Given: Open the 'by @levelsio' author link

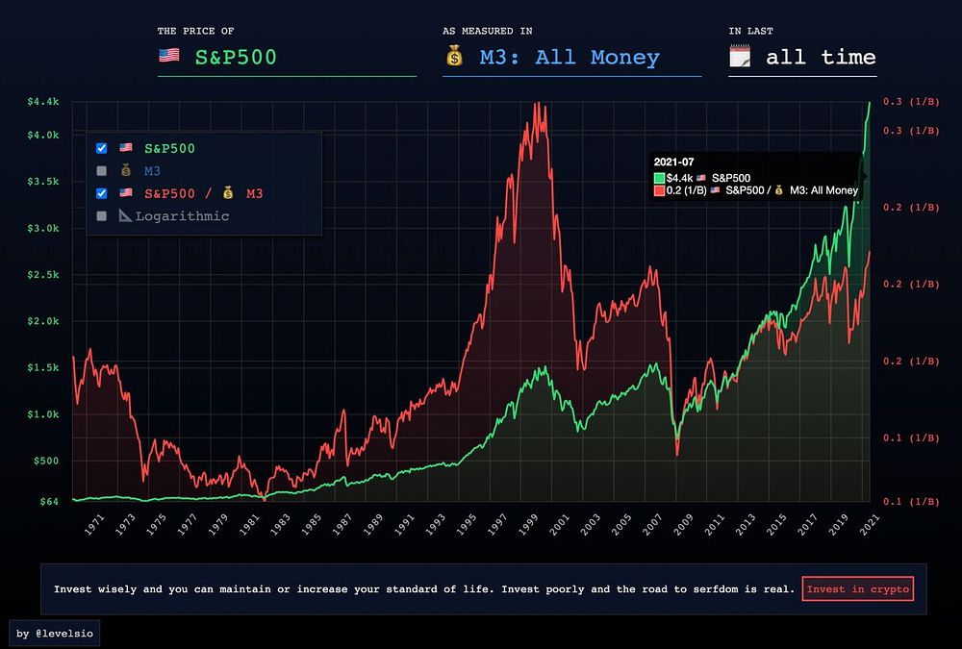Looking at the screenshot, I should 55,634.
